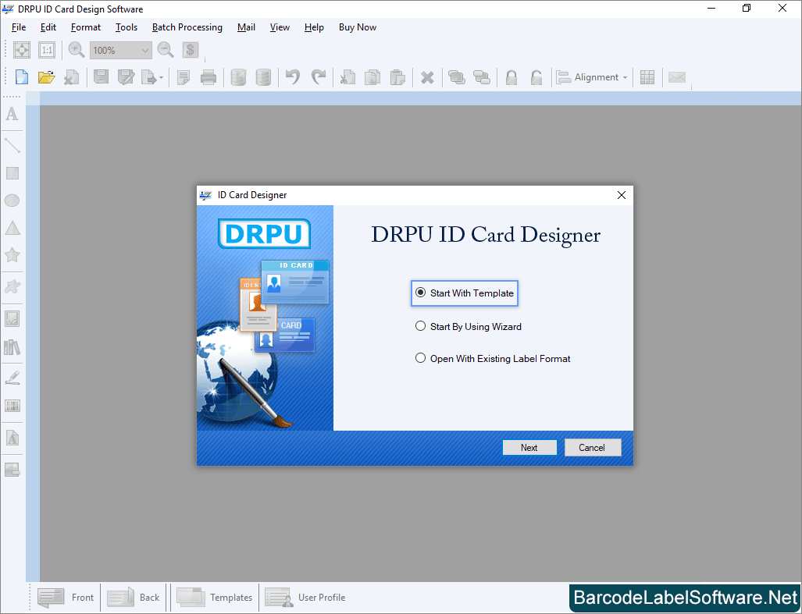
Task: Visit the BarcodeLabelSoftware.Net link
Action: pyautogui.click(x=684, y=597)
